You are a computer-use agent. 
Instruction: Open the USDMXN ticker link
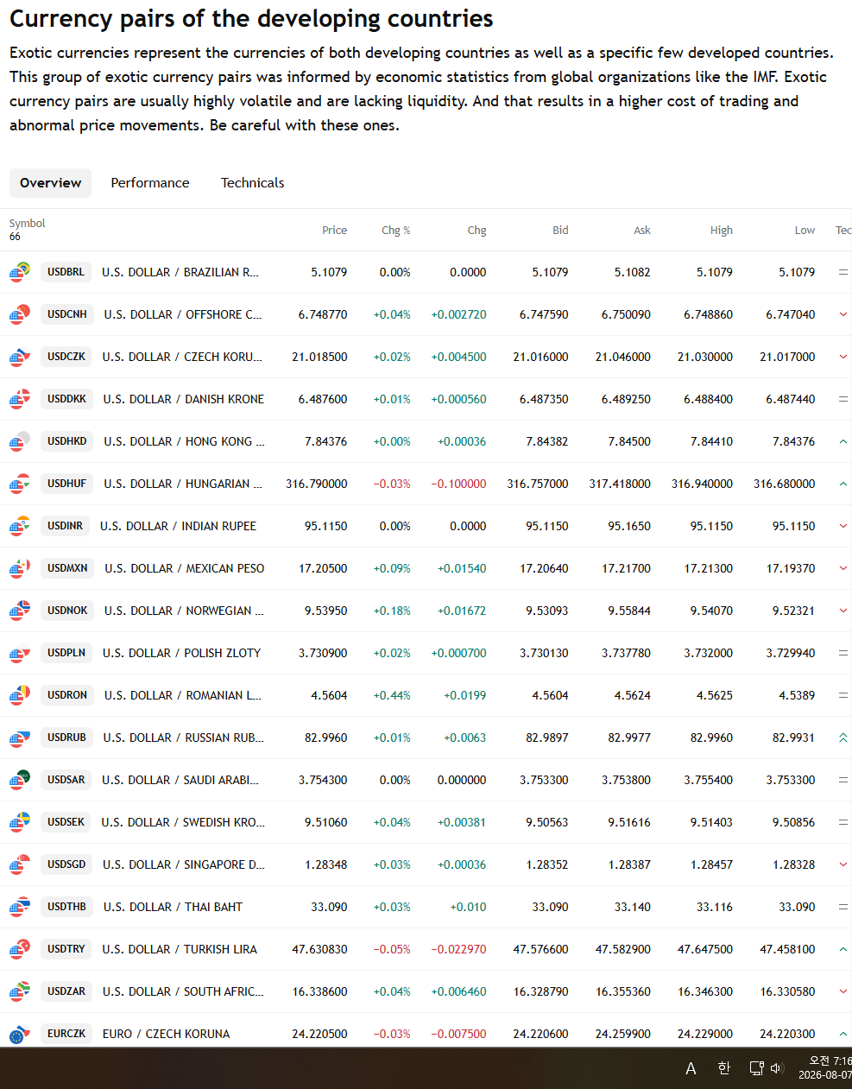pos(67,568)
